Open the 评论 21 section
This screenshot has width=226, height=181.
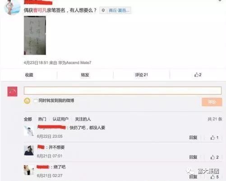pos(142,75)
